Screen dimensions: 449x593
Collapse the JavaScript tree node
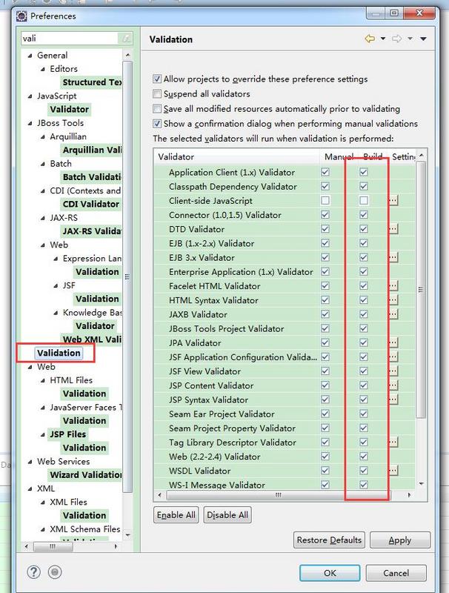(30, 96)
